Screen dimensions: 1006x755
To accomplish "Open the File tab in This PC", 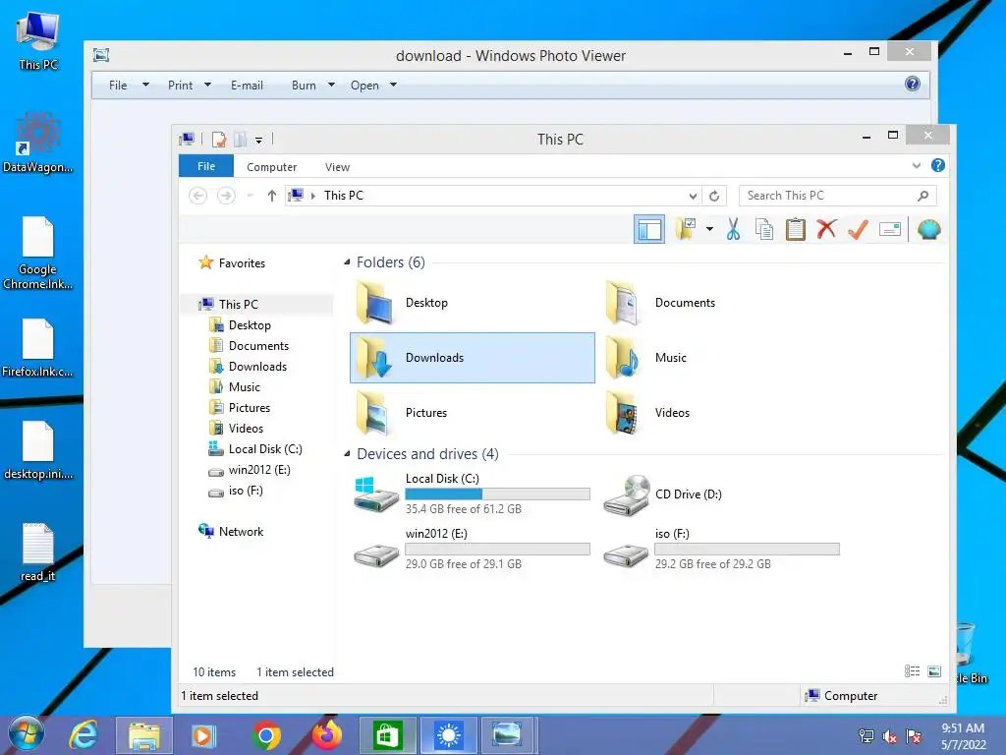I will click(206, 165).
